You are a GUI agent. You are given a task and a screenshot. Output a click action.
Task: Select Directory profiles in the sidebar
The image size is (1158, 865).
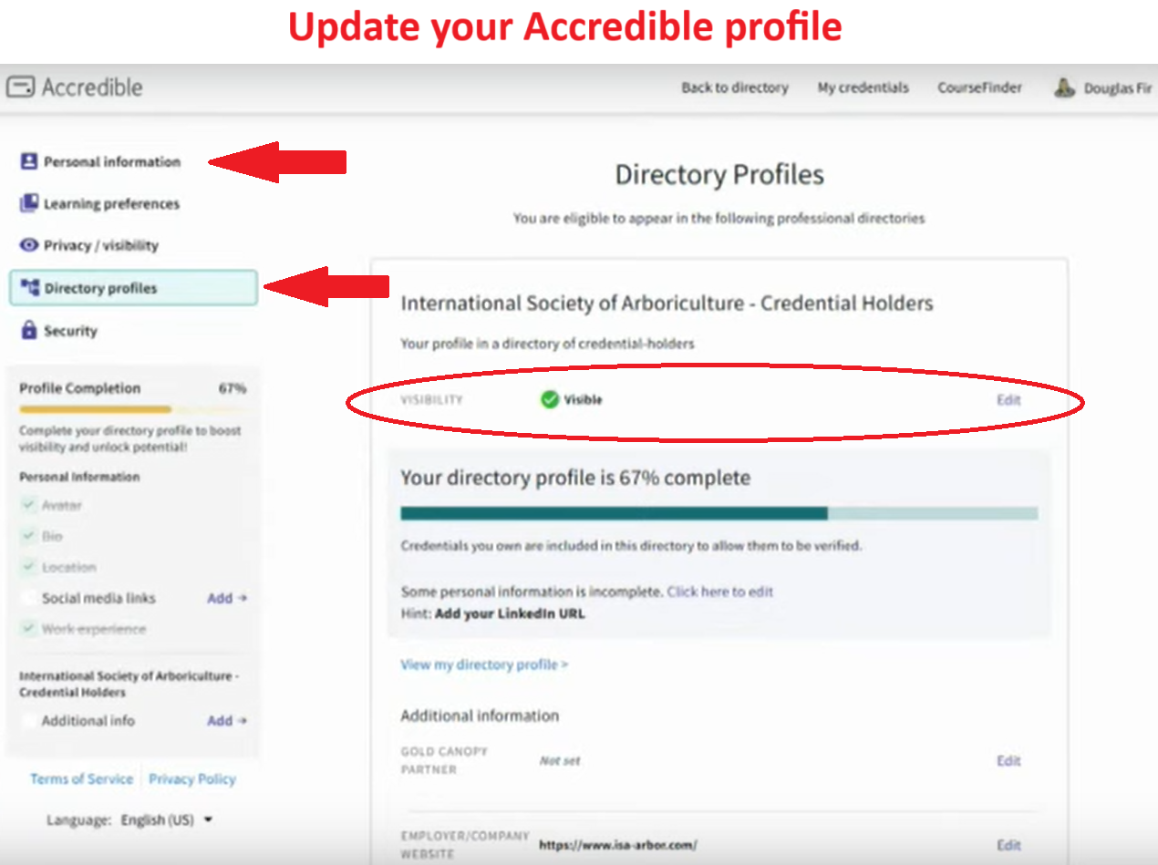click(x=134, y=288)
